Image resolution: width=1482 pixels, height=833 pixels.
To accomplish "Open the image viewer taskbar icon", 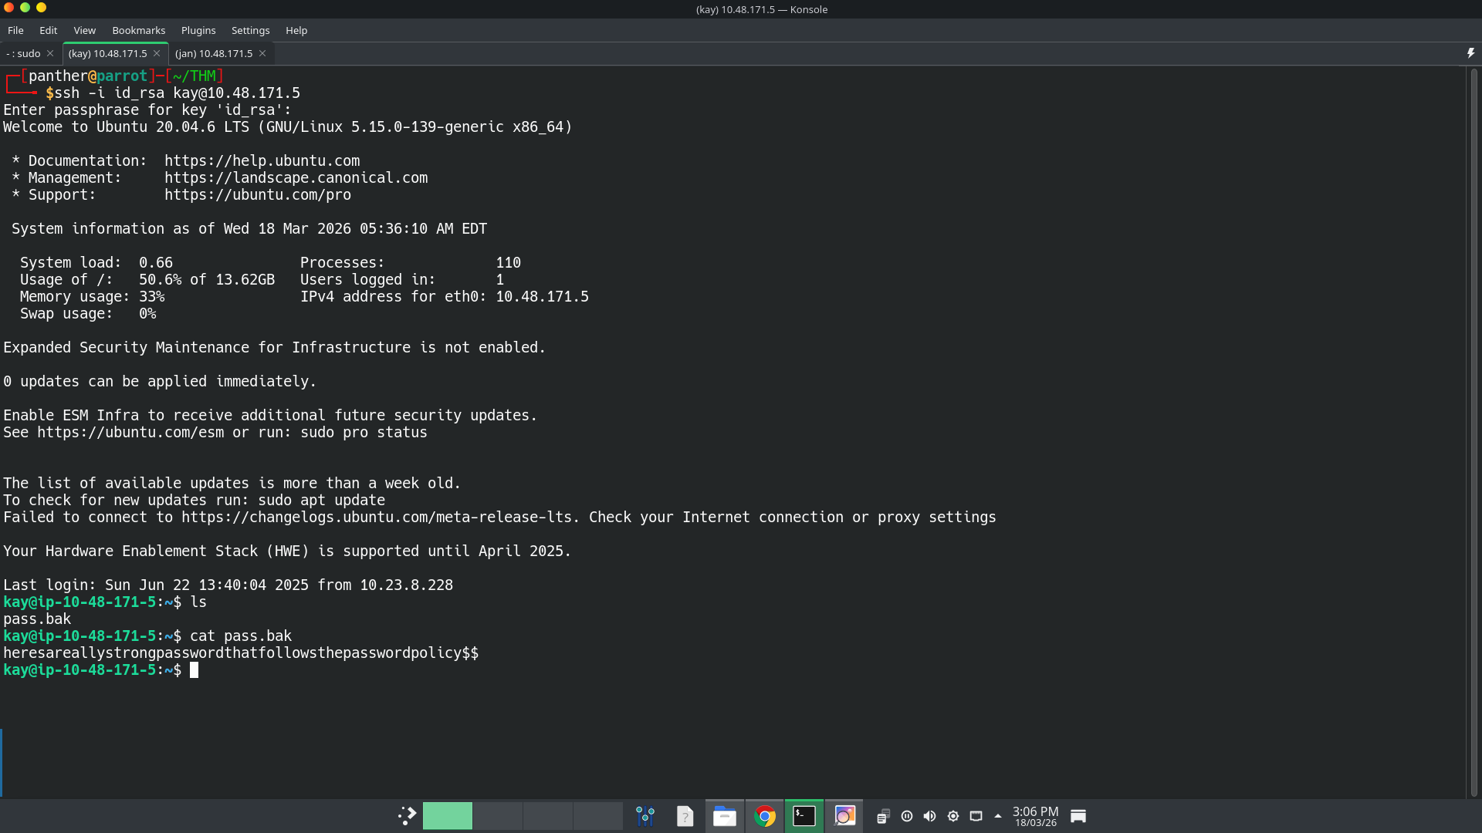I will click(x=844, y=816).
